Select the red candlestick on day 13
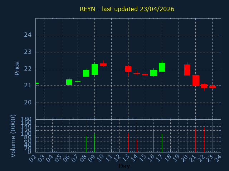The height and width of the screenshot is (171, 229). 128,69
